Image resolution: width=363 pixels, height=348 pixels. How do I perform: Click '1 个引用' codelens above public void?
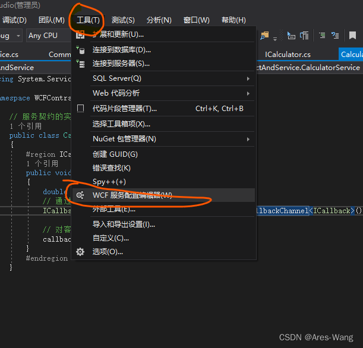(x=42, y=164)
